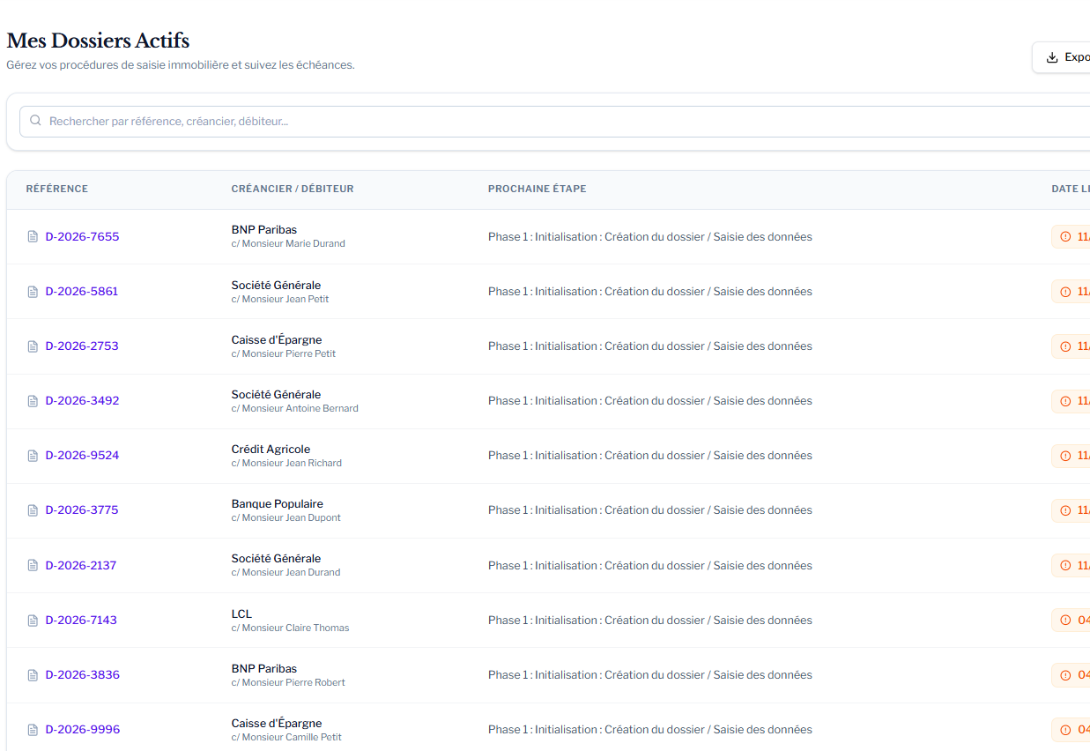Viewport: 1090px width, 751px height.
Task: Click the orange date badge on D-2026-2137 row
Action: pos(1070,565)
